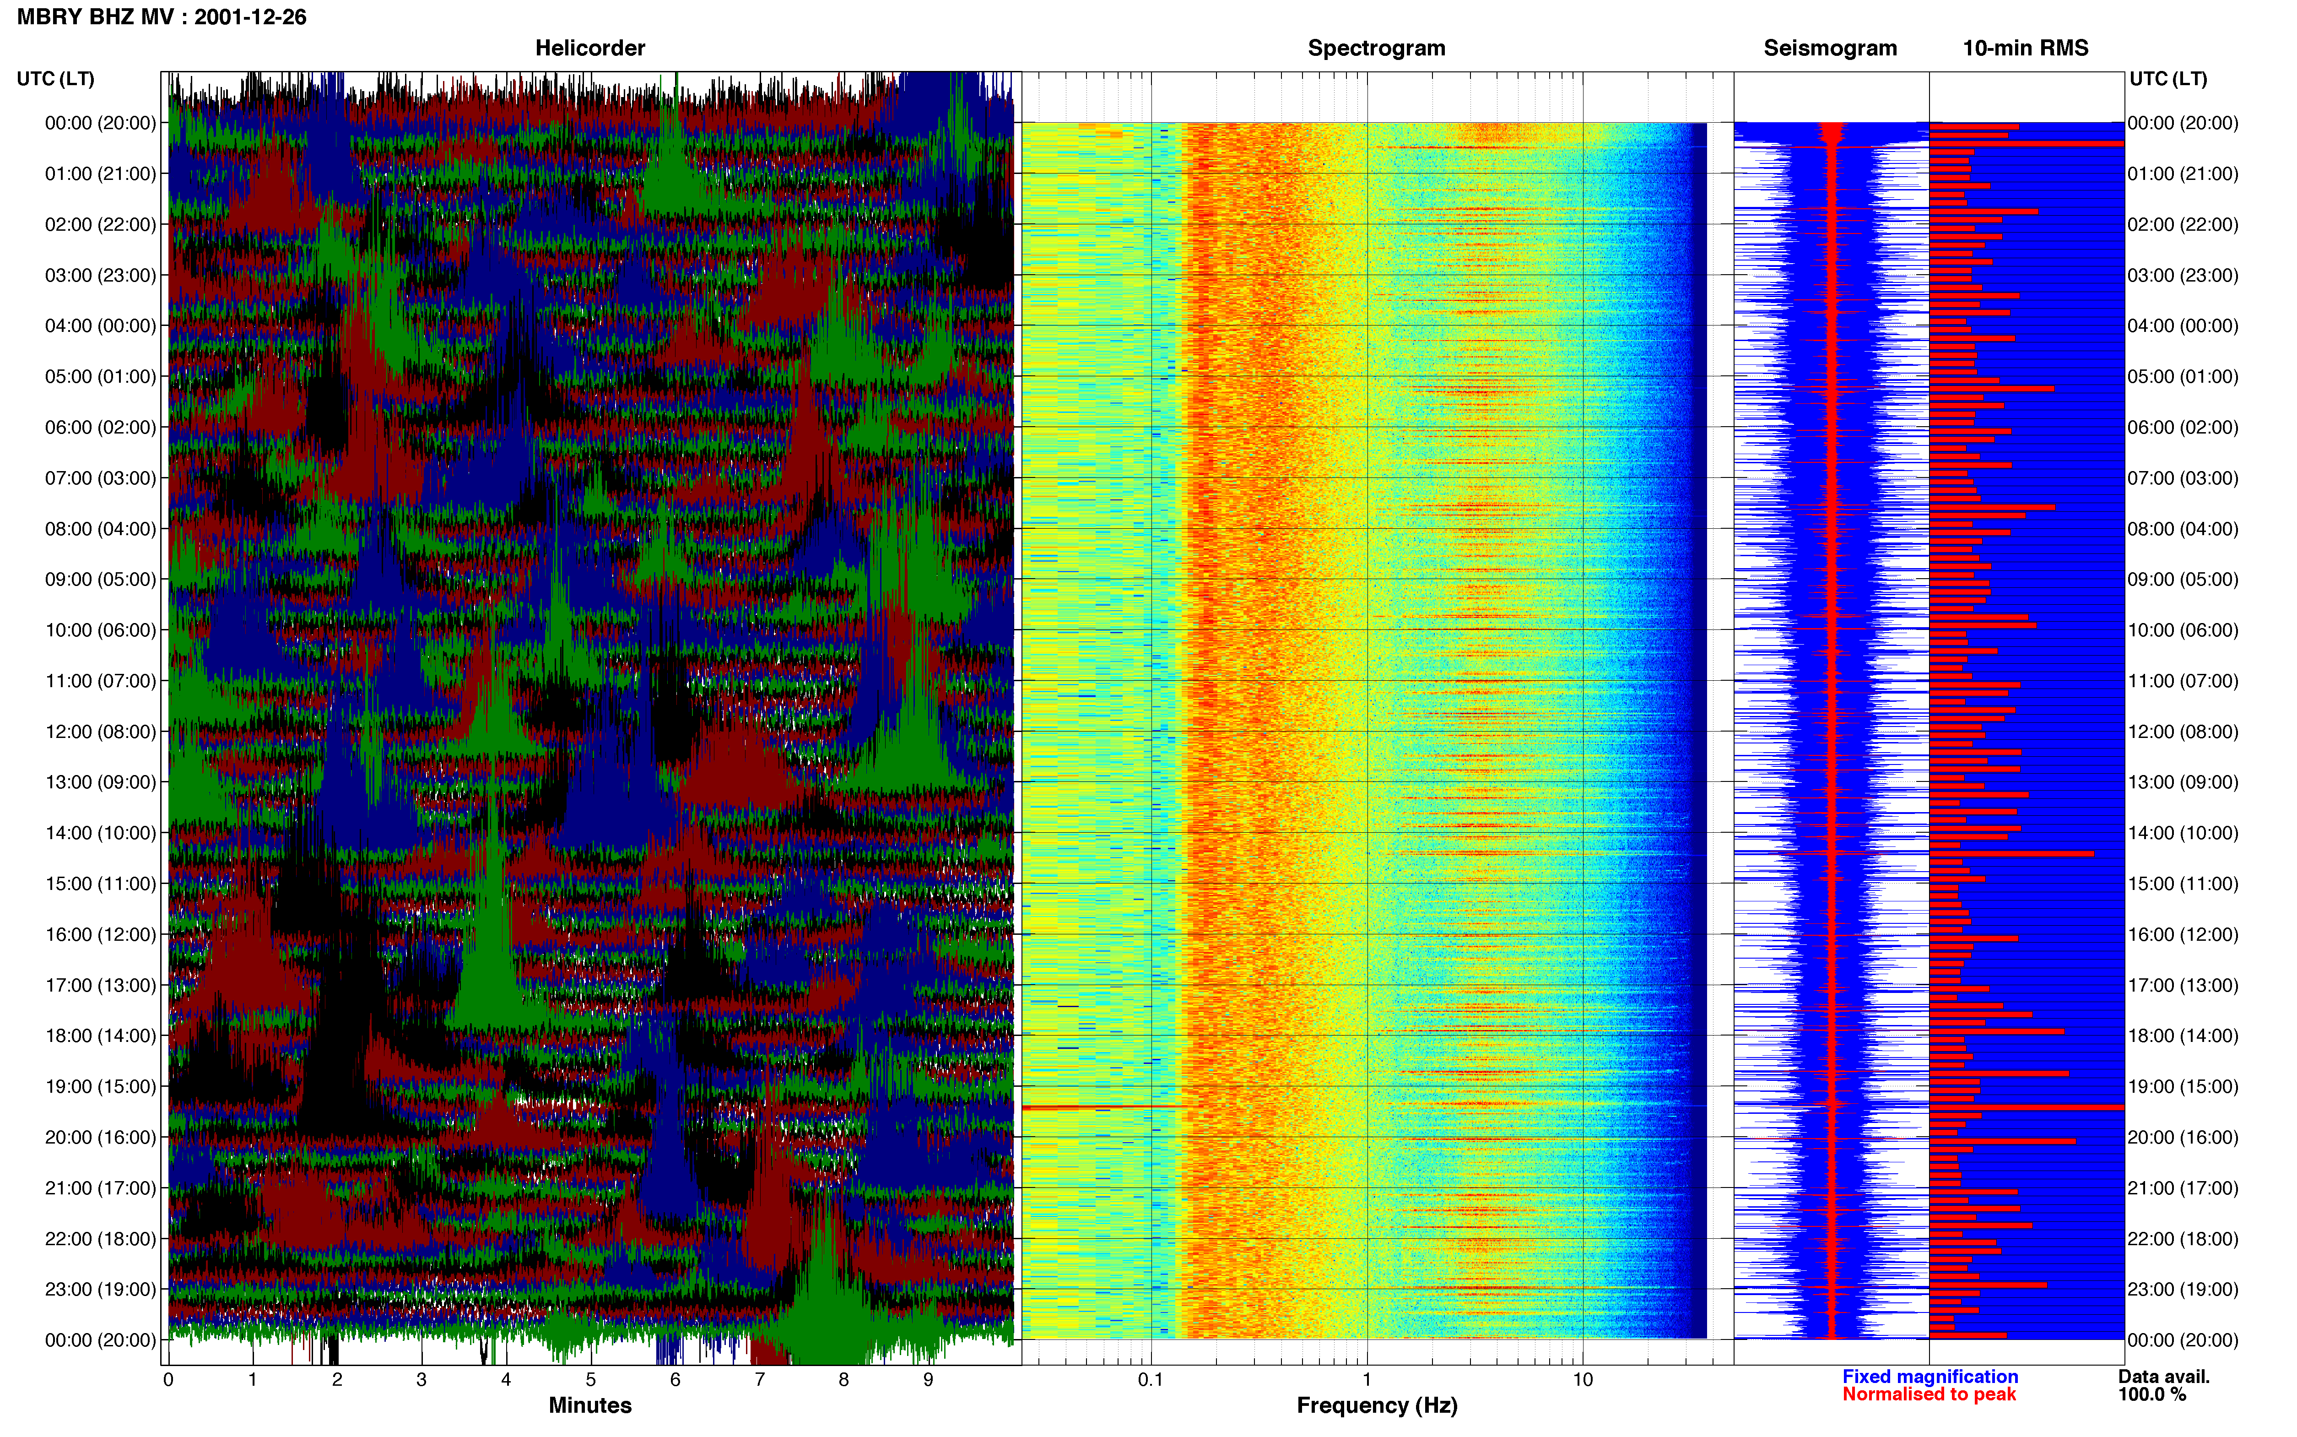Viewport: 2297px width, 1437px height.
Task: Click the left '14:00 (10:00)' time label
Action: (x=100, y=834)
